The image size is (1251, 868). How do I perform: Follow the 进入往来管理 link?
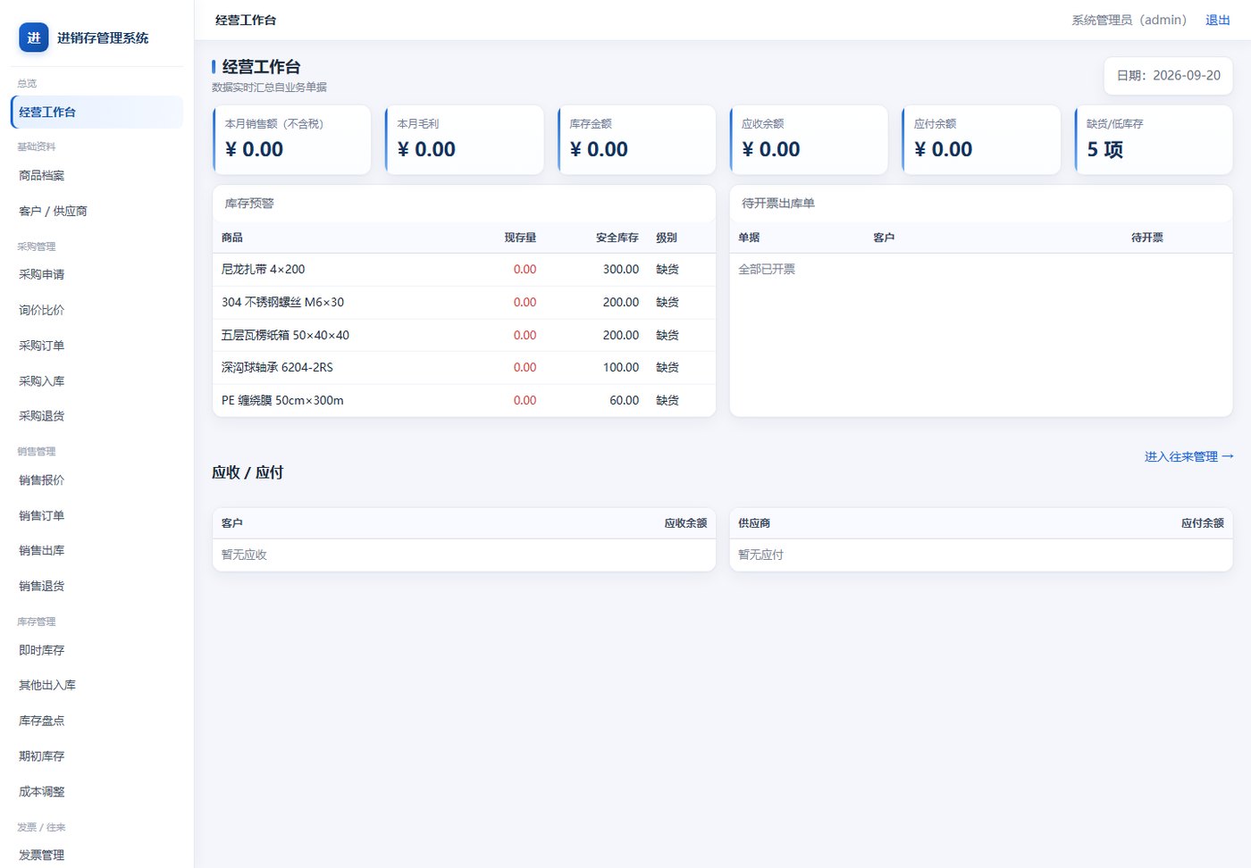[1189, 456]
